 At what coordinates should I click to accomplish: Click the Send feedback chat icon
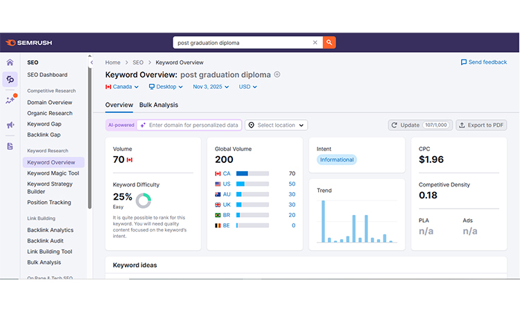(x=464, y=62)
